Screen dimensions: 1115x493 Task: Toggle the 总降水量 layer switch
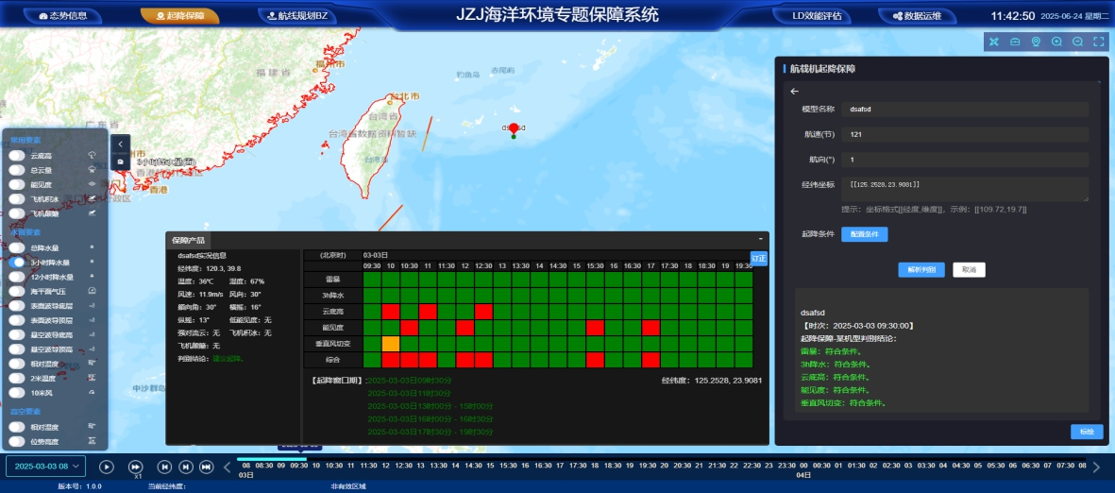pyautogui.click(x=16, y=247)
